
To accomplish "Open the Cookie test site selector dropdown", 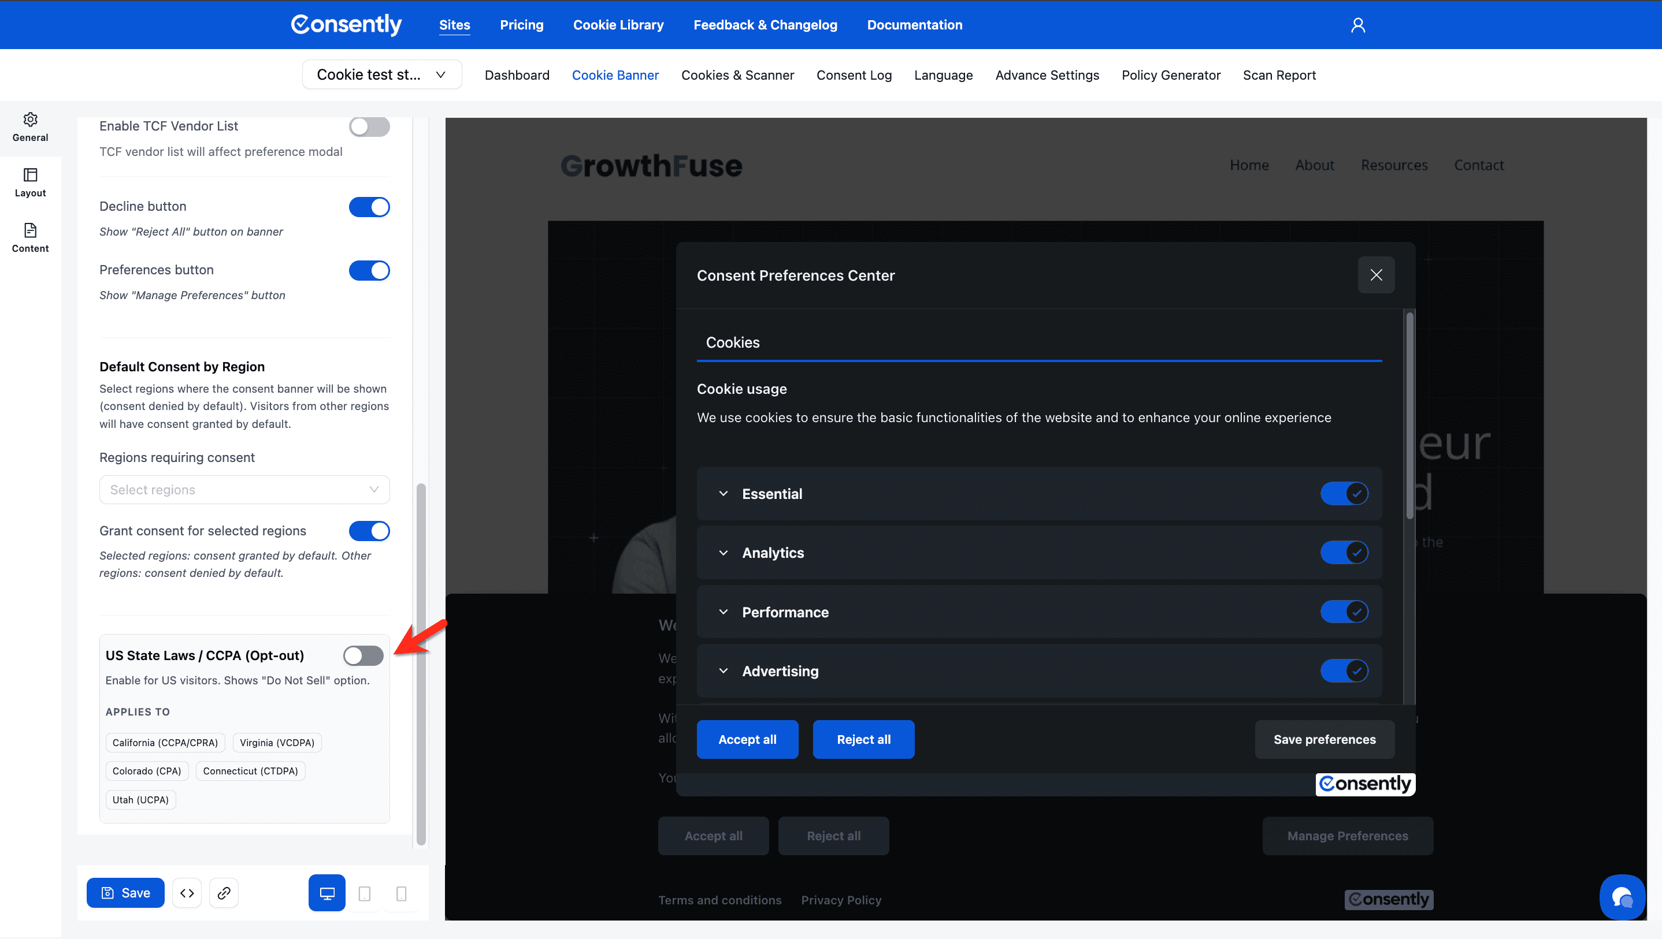I will click(381, 75).
